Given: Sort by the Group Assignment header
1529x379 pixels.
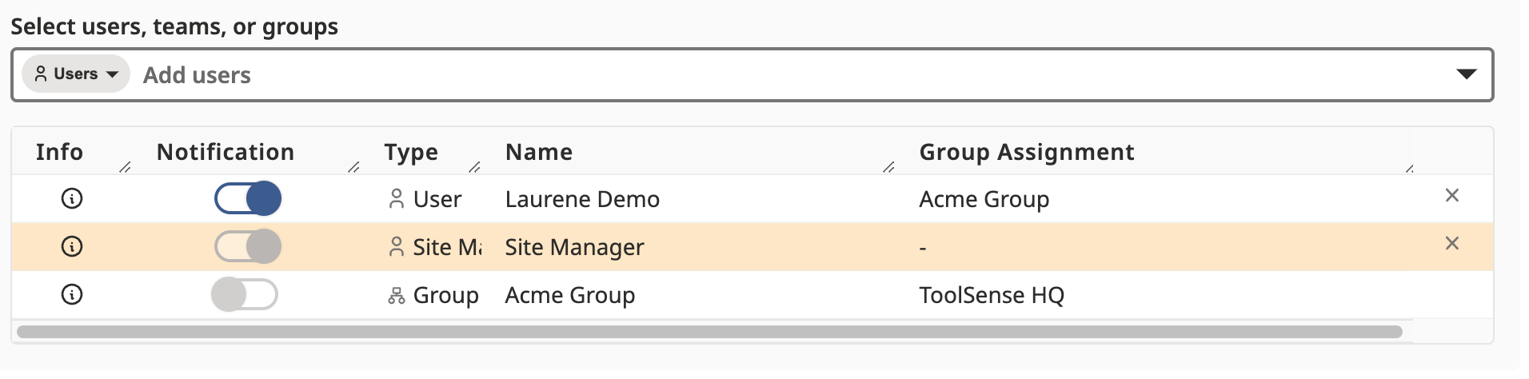Looking at the screenshot, I should [x=1026, y=152].
